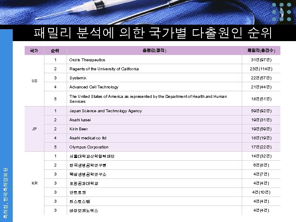Select the '18건(51건)' value
Screen dimensions: 296x222
[261, 99]
